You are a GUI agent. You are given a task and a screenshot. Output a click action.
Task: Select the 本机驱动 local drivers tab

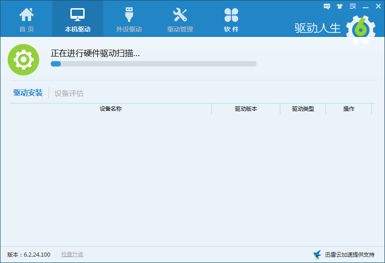click(77, 19)
